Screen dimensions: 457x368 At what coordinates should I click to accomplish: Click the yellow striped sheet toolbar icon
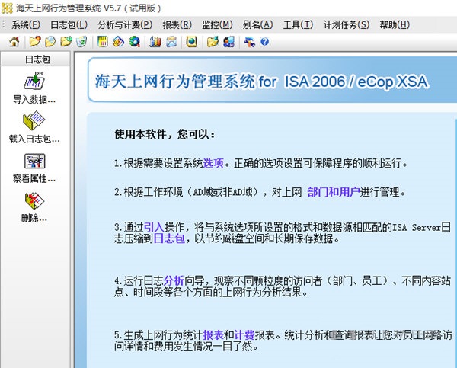(103, 42)
